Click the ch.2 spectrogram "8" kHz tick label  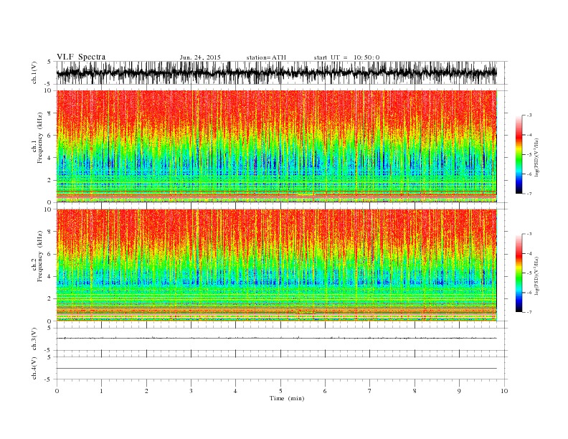(49, 232)
